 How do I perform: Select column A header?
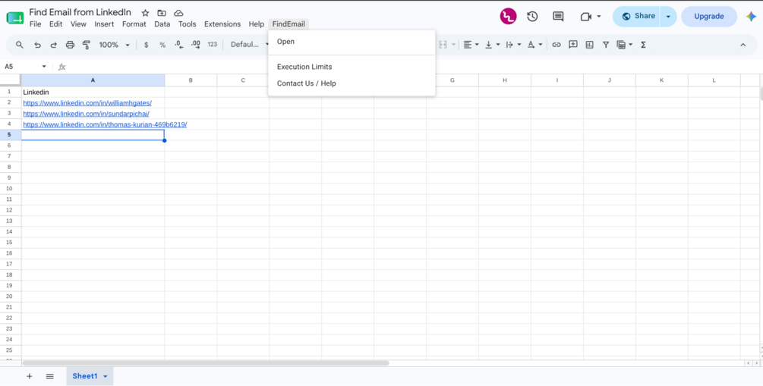(x=93, y=80)
